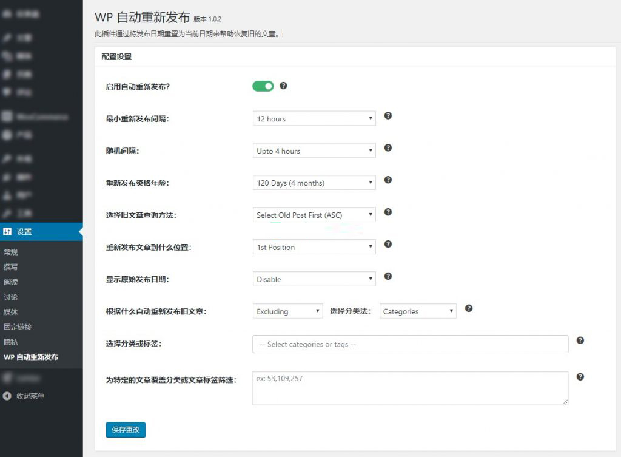Click the plugin description text under title

pos(188,34)
